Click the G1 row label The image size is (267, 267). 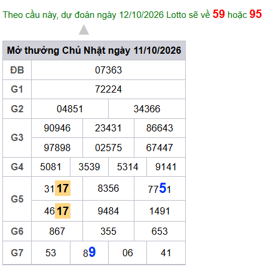pos(17,89)
